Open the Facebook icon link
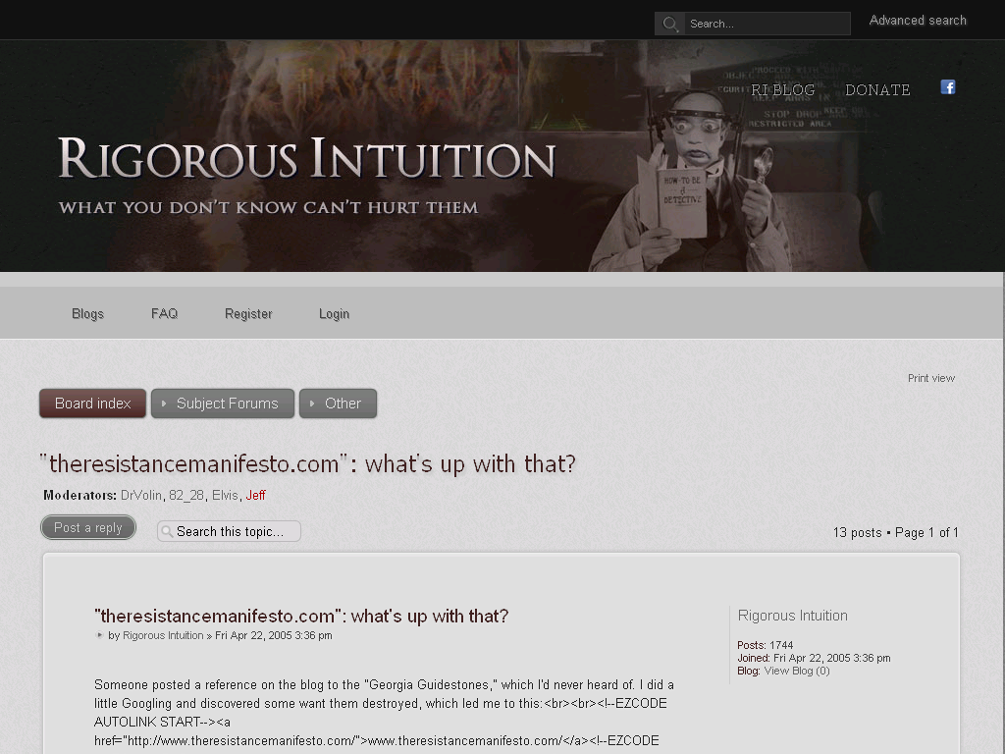 tap(947, 87)
